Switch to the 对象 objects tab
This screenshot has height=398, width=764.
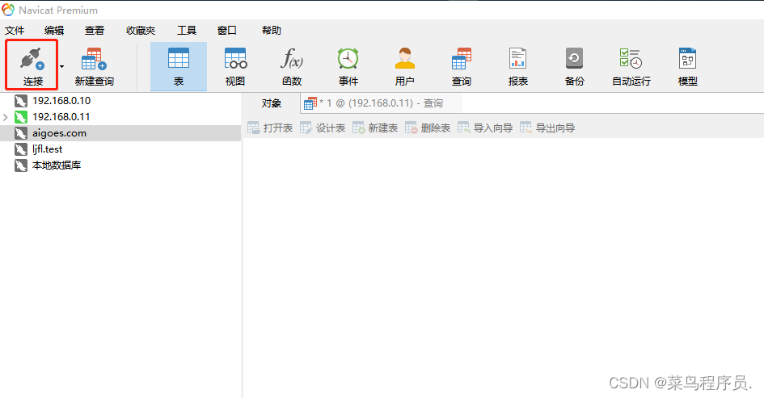pyautogui.click(x=272, y=103)
